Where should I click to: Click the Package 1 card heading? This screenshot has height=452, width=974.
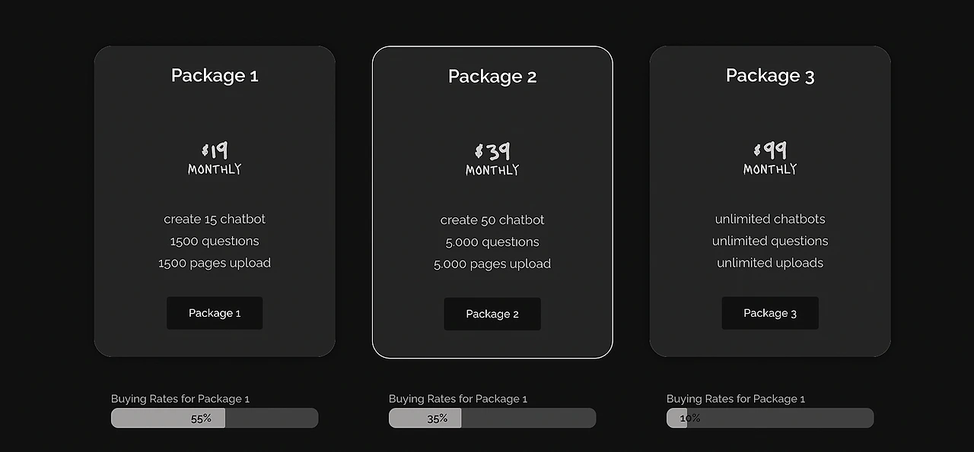pyautogui.click(x=215, y=75)
